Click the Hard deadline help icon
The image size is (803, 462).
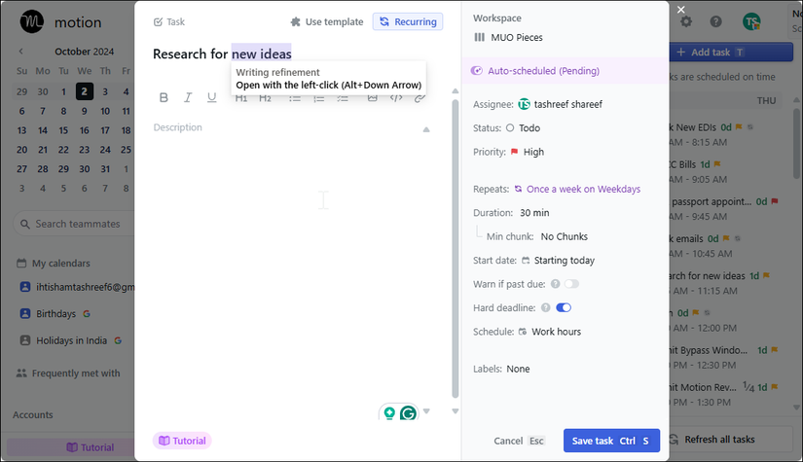[546, 307]
